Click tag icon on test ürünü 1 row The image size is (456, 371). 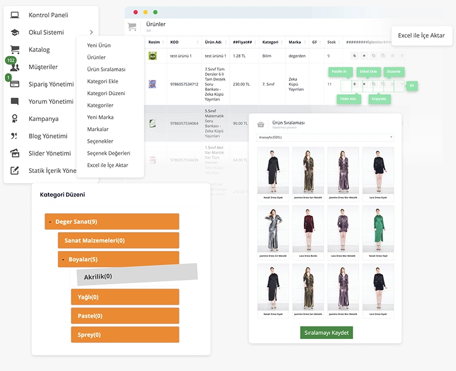(x=373, y=55)
